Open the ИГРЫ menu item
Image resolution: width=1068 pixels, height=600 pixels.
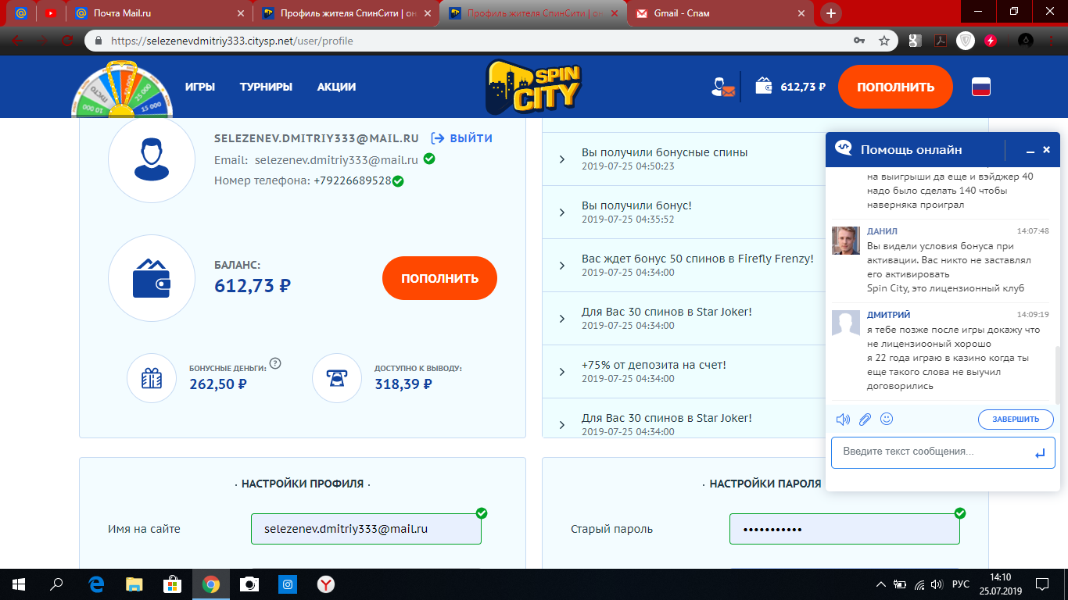point(200,87)
